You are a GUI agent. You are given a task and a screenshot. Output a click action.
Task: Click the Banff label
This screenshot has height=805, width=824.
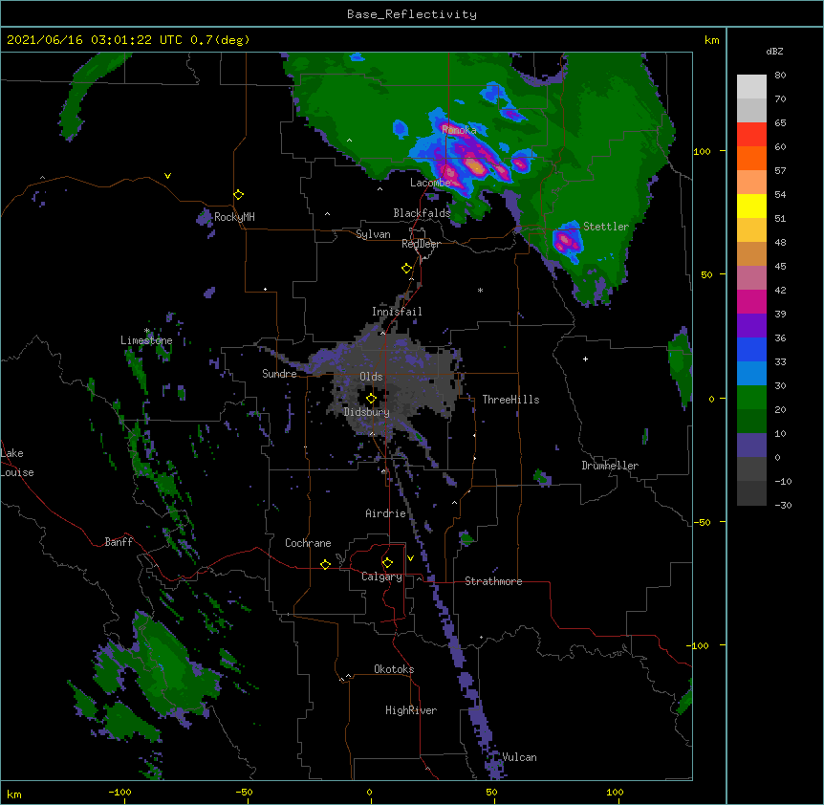119,542
